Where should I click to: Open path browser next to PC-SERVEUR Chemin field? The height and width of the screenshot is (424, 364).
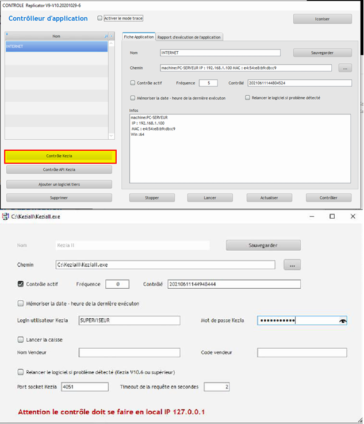(x=344, y=68)
